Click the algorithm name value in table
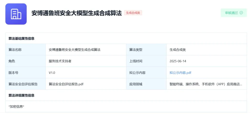 click(75, 50)
